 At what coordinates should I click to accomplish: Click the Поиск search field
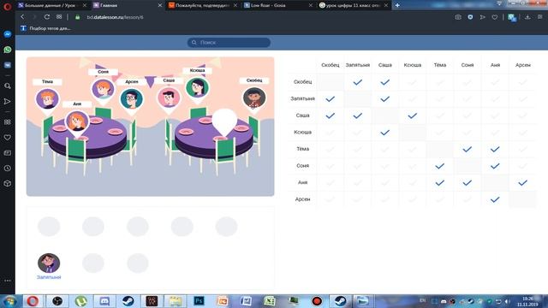(229, 42)
